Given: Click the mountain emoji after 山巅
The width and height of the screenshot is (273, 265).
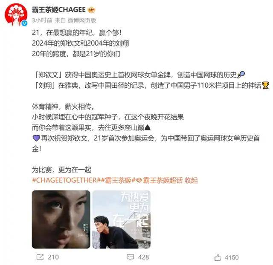Looking at the screenshot, I should [148, 128].
